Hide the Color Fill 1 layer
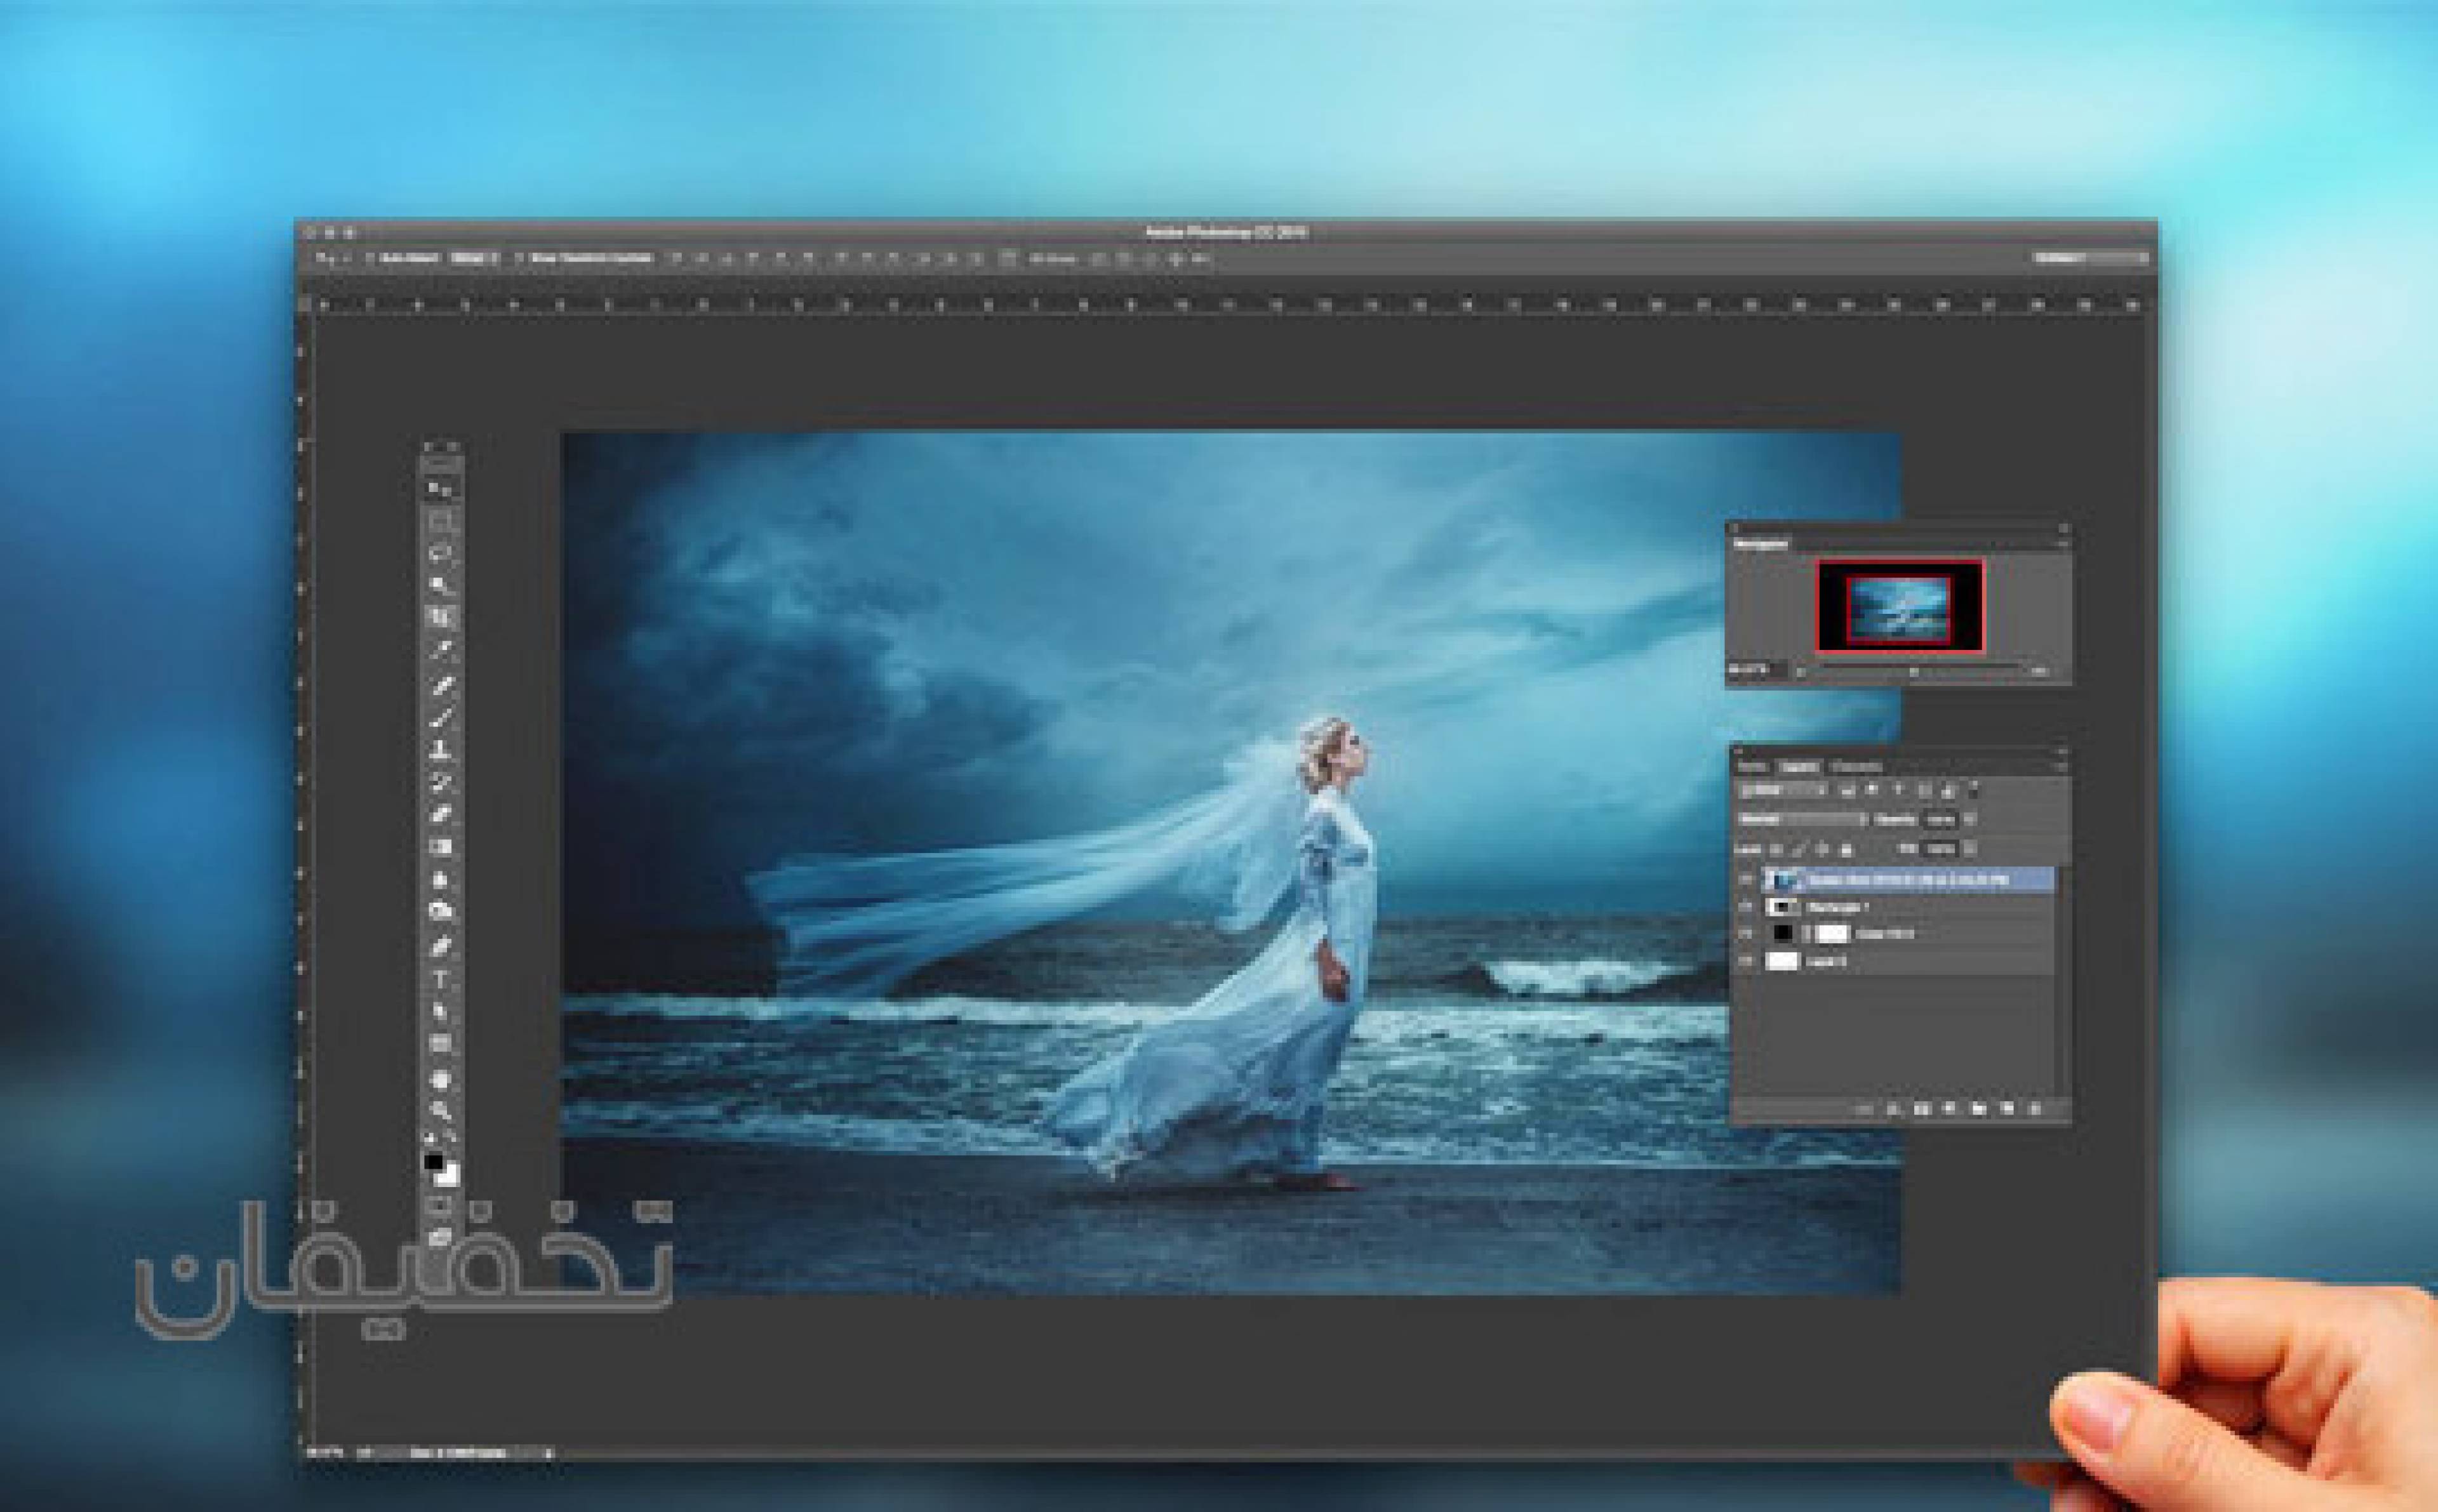The width and height of the screenshot is (2438, 1512). click(x=1746, y=934)
